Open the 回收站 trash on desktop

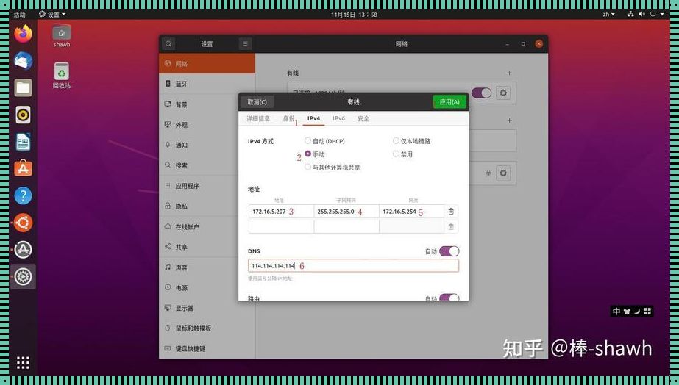(62, 75)
